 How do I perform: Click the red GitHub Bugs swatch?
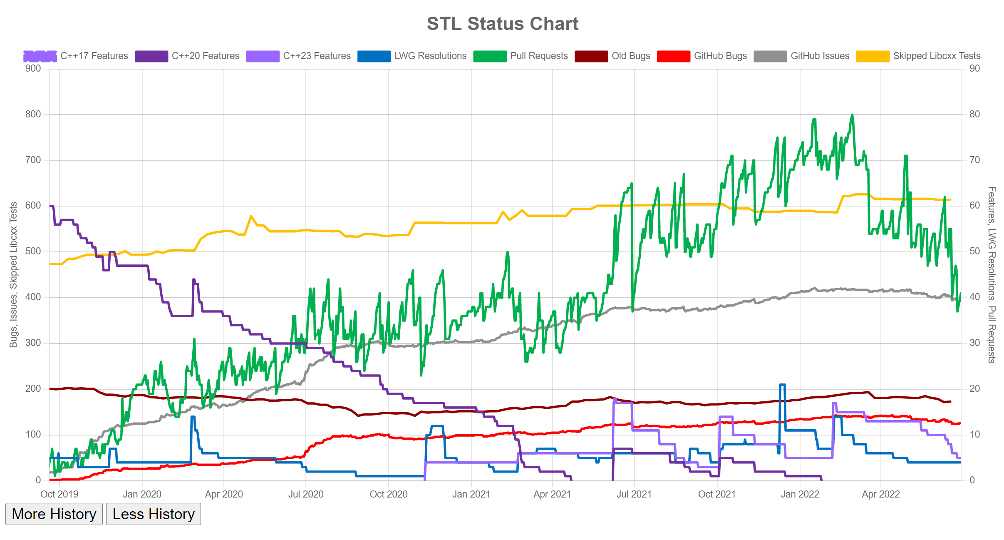(673, 56)
